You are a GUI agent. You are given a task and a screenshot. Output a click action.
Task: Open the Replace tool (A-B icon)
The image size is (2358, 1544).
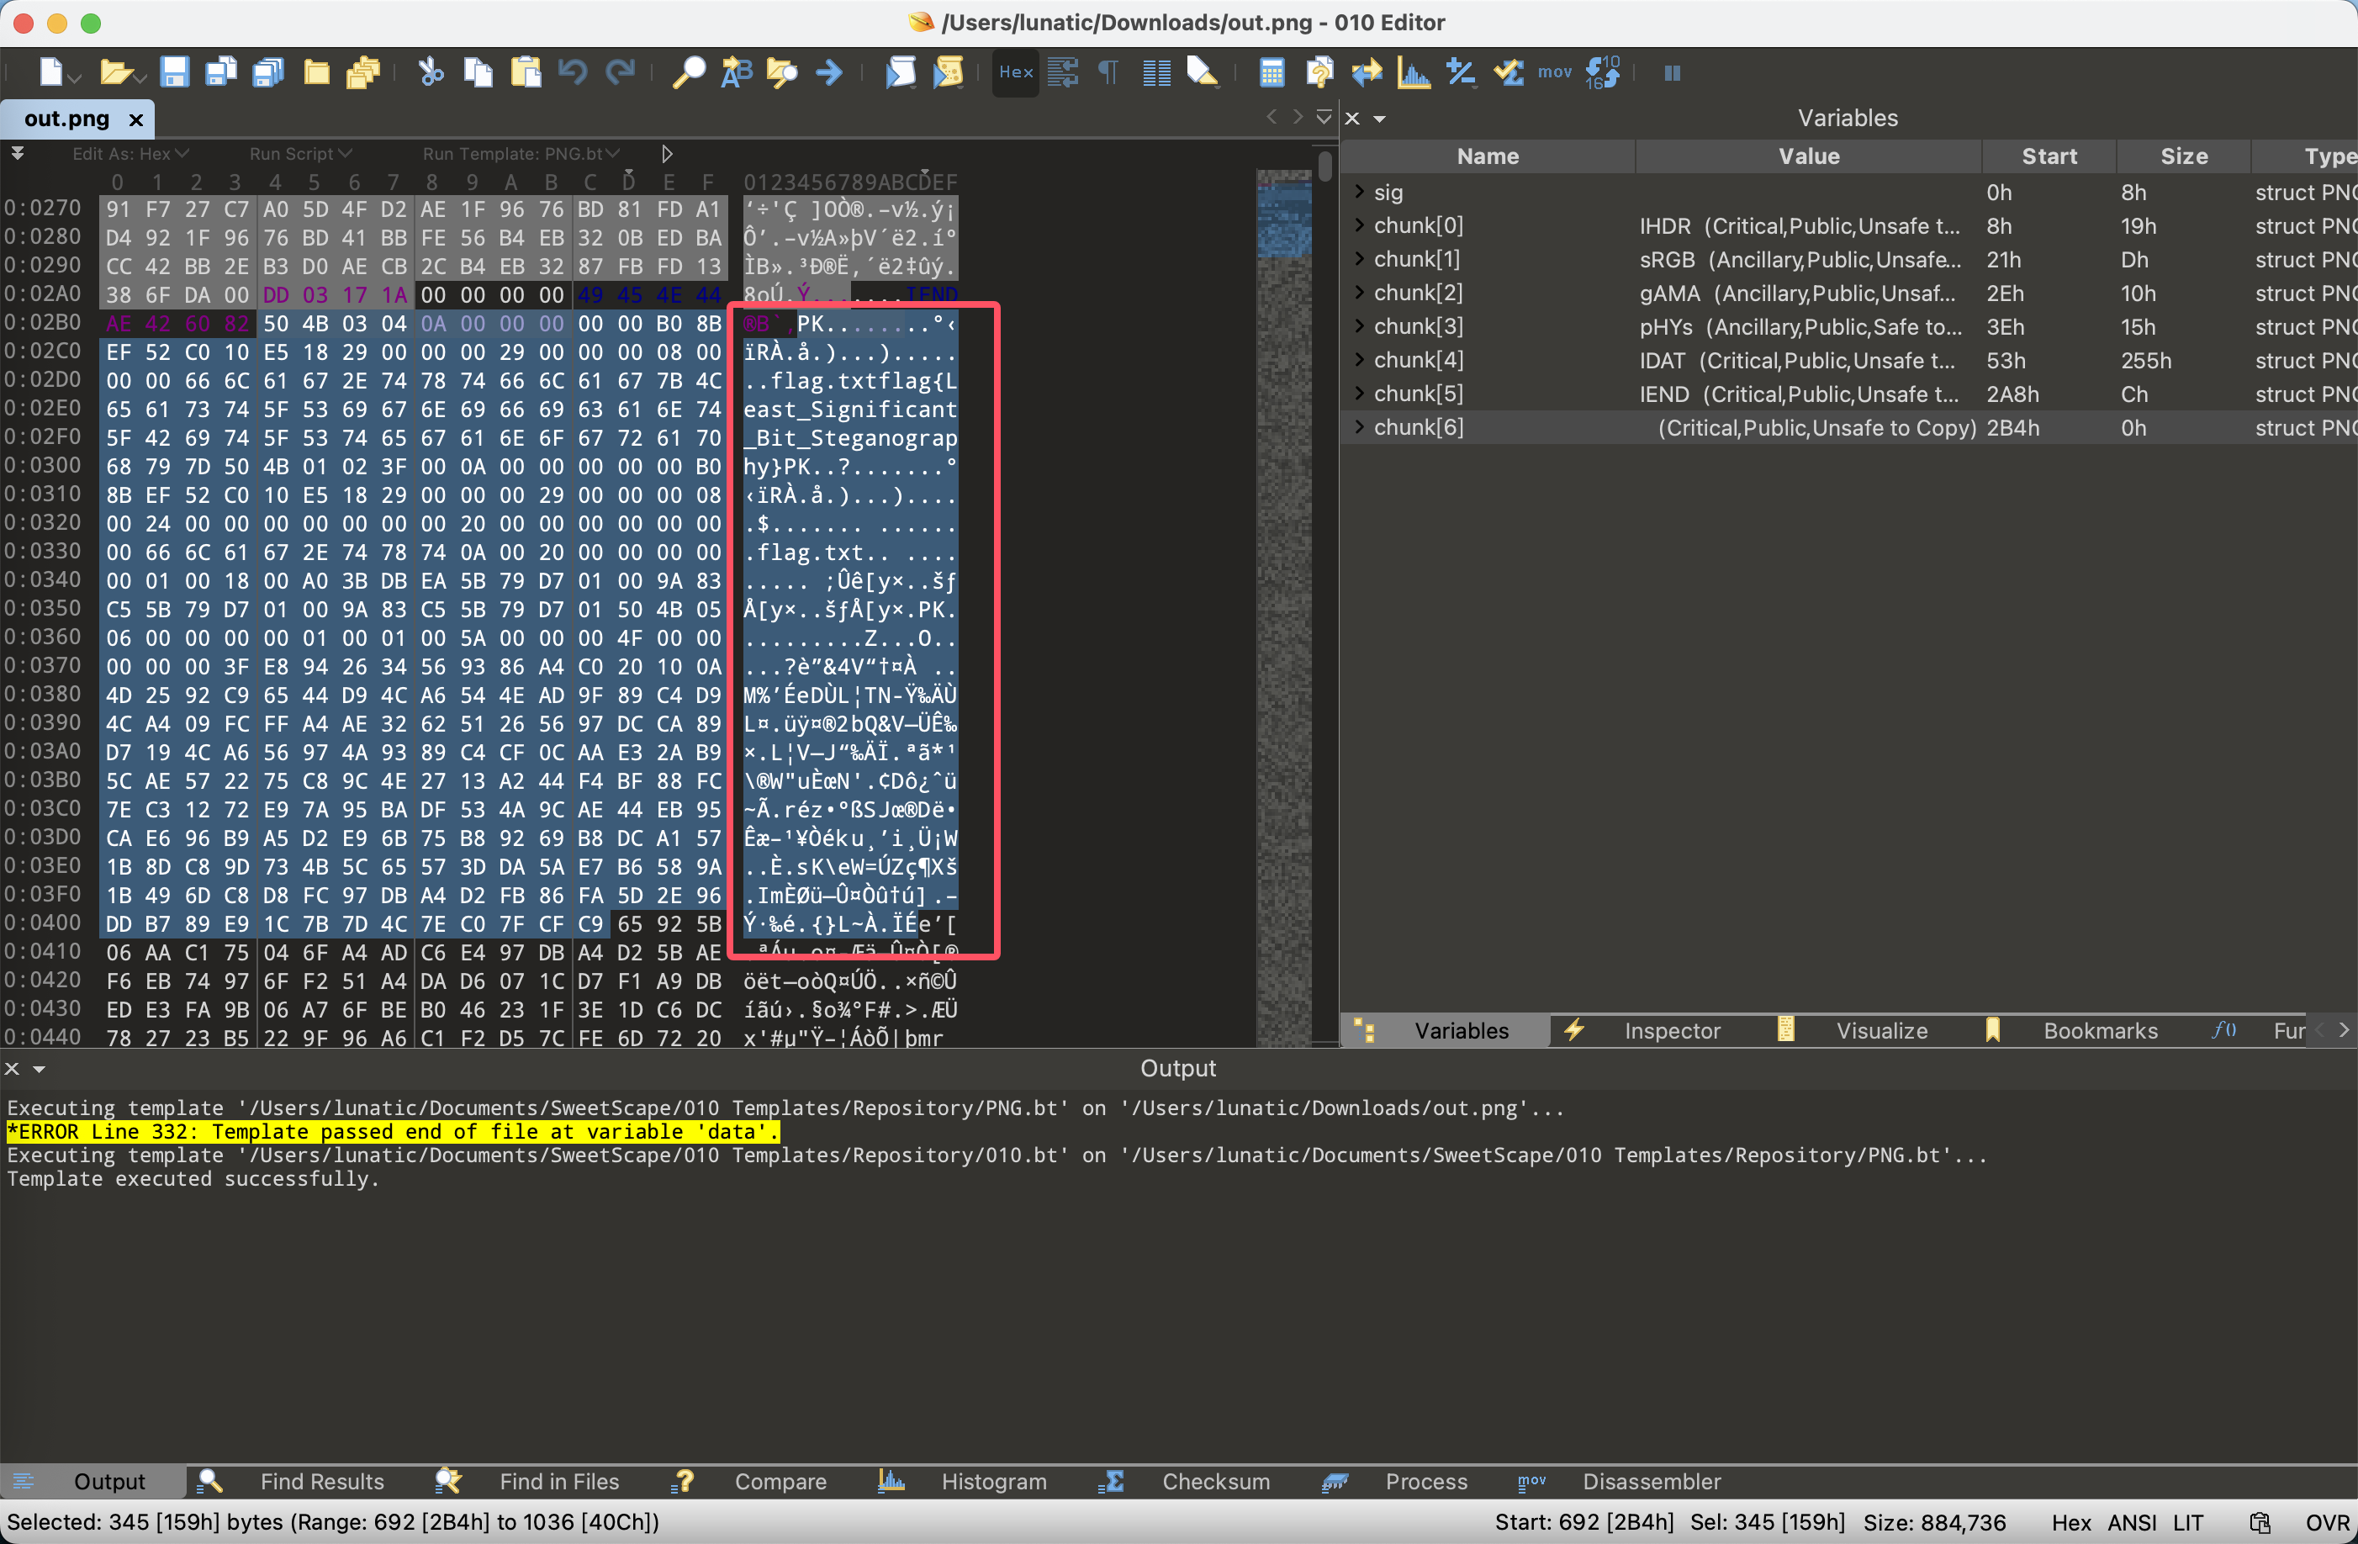[x=736, y=72]
